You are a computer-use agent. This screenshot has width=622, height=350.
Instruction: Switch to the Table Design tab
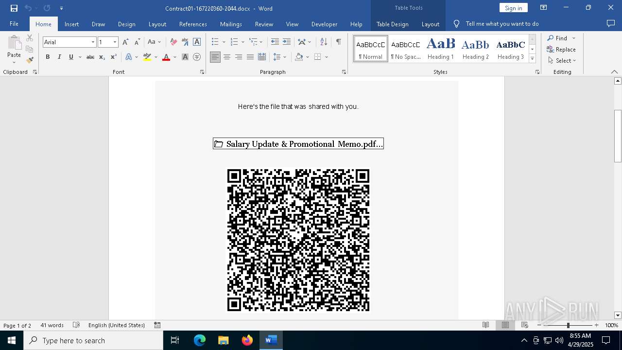[393, 24]
